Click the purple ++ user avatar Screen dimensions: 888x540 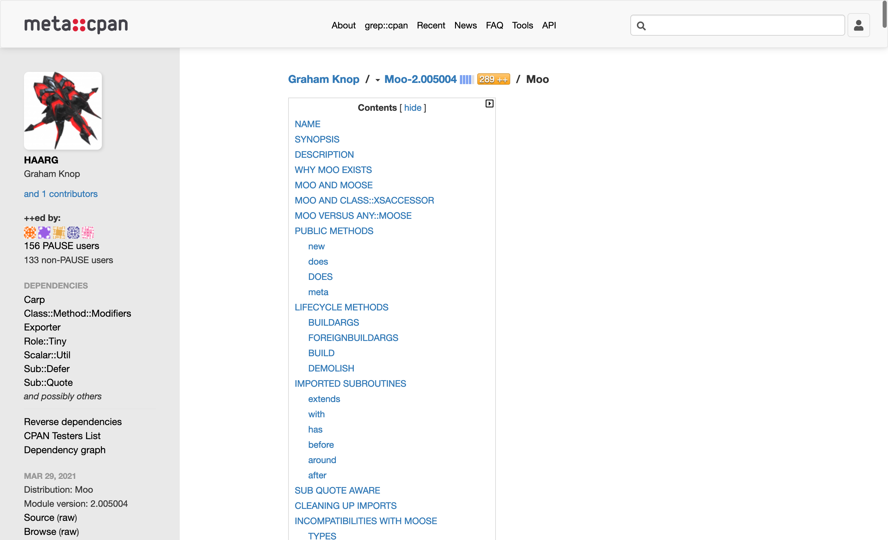coord(44,233)
